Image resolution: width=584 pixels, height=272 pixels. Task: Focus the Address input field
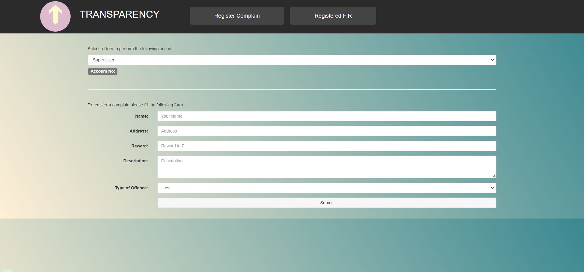coord(327,131)
